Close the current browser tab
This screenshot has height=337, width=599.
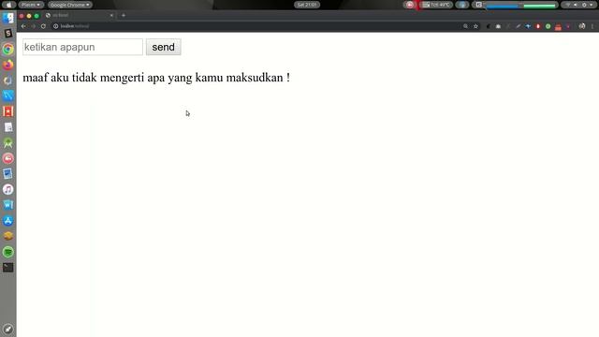pos(111,15)
